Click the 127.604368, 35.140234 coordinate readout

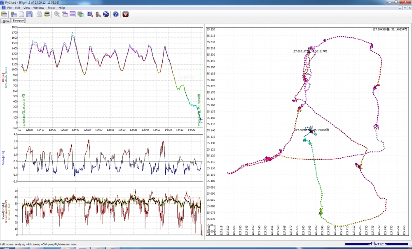click(x=390, y=29)
